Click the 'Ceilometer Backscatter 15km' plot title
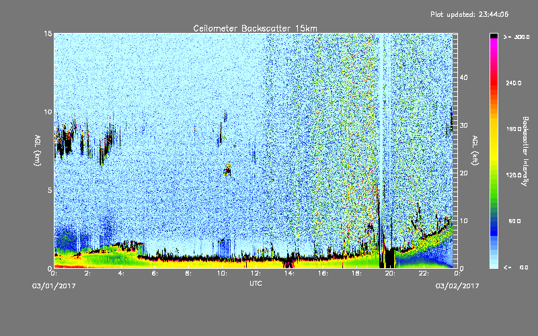 pos(255,28)
